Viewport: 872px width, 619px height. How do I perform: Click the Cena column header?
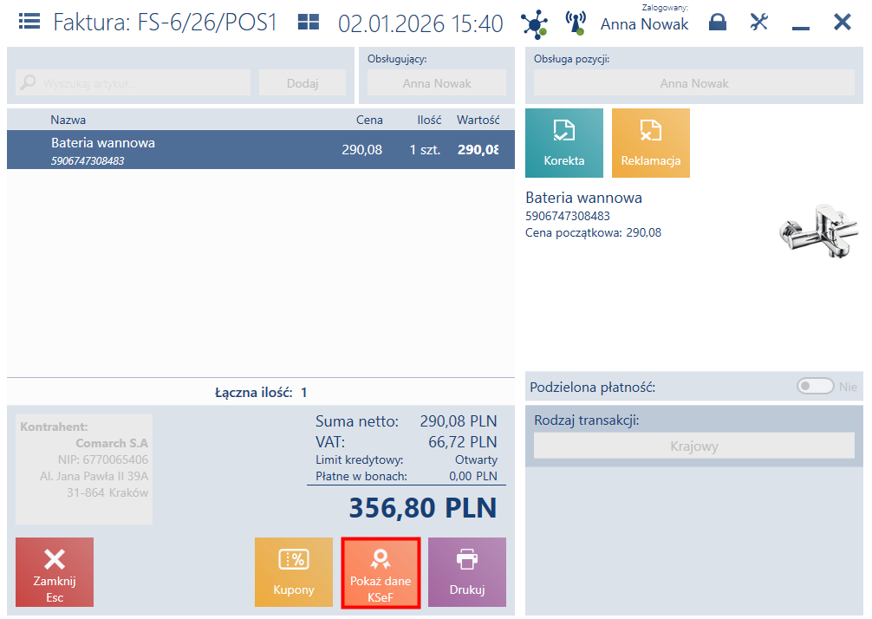[x=369, y=120]
